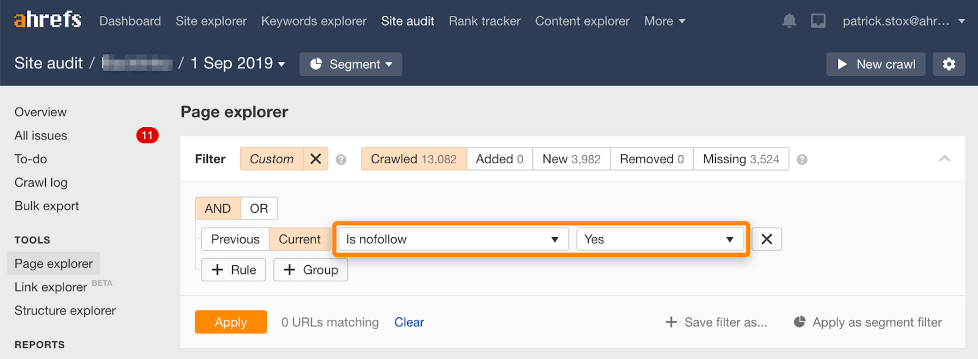Open the Yes value dropdown
Viewport: 978px width, 359px height.
(660, 239)
